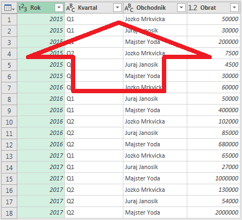Select the Kvartal column header

coord(94,8)
